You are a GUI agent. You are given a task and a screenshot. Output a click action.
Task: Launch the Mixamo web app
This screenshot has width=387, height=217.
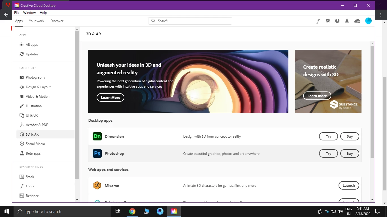[x=349, y=186]
